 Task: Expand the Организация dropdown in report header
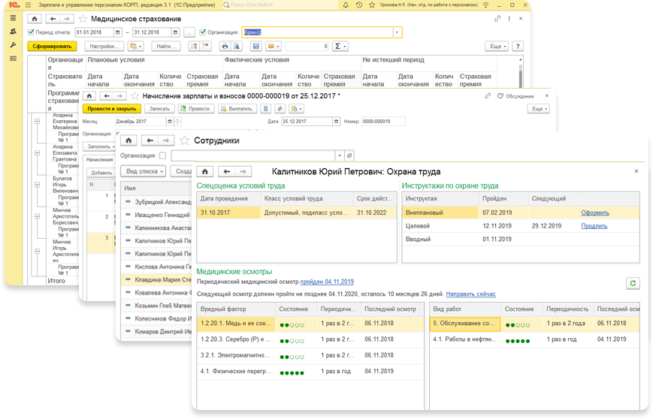397,32
